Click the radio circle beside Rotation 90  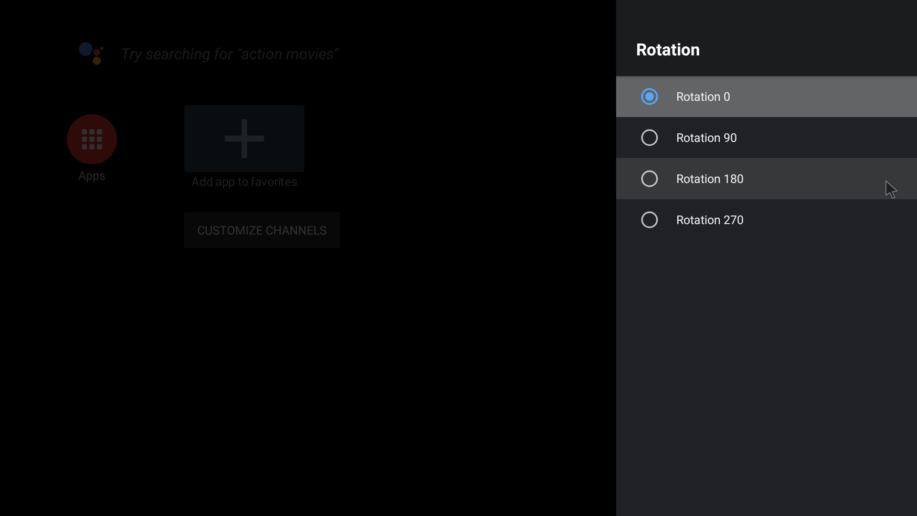(x=649, y=138)
